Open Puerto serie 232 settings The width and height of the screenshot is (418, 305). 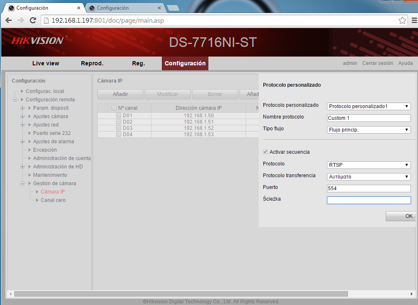52,133
